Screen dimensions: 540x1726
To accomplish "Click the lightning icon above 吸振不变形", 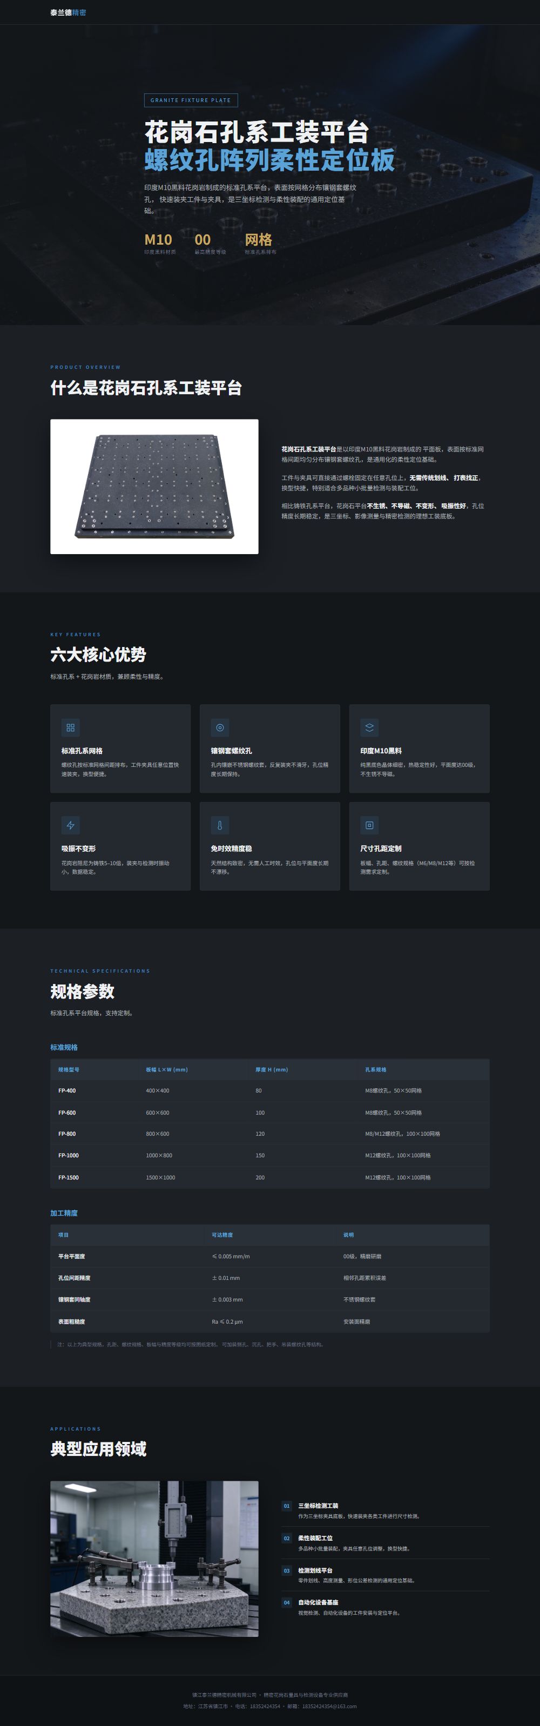I will click(70, 826).
